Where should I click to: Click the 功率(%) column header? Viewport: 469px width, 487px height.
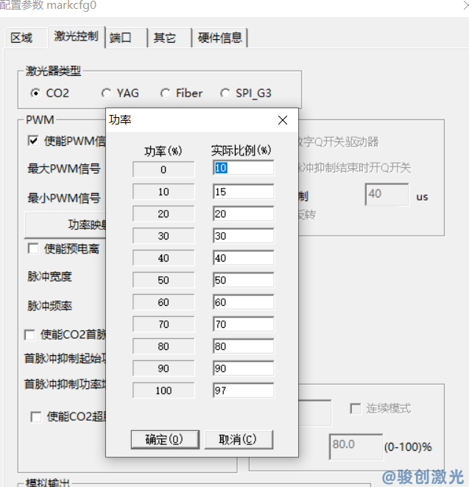(163, 151)
